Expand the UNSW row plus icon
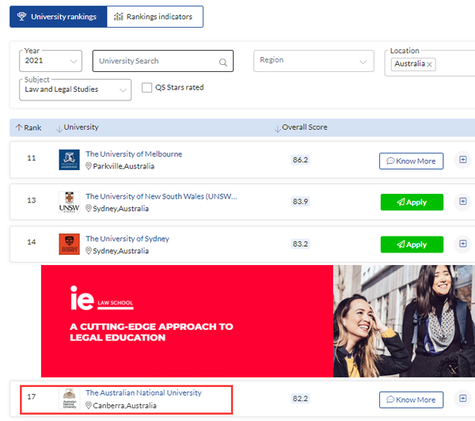The height and width of the screenshot is (421, 475). (x=462, y=202)
